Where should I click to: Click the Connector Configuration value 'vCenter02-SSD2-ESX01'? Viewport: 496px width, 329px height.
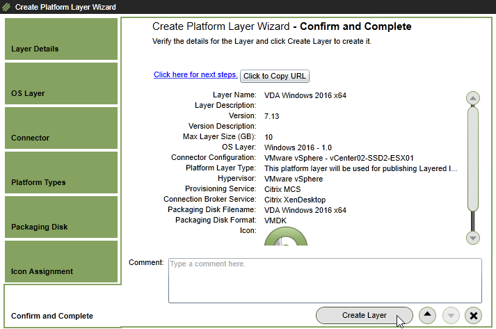[339, 158]
